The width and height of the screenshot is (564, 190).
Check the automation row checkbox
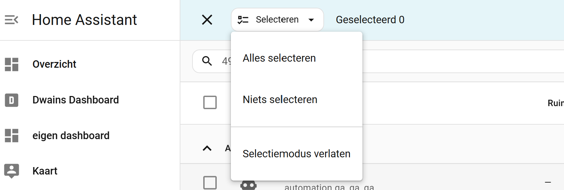point(210,183)
